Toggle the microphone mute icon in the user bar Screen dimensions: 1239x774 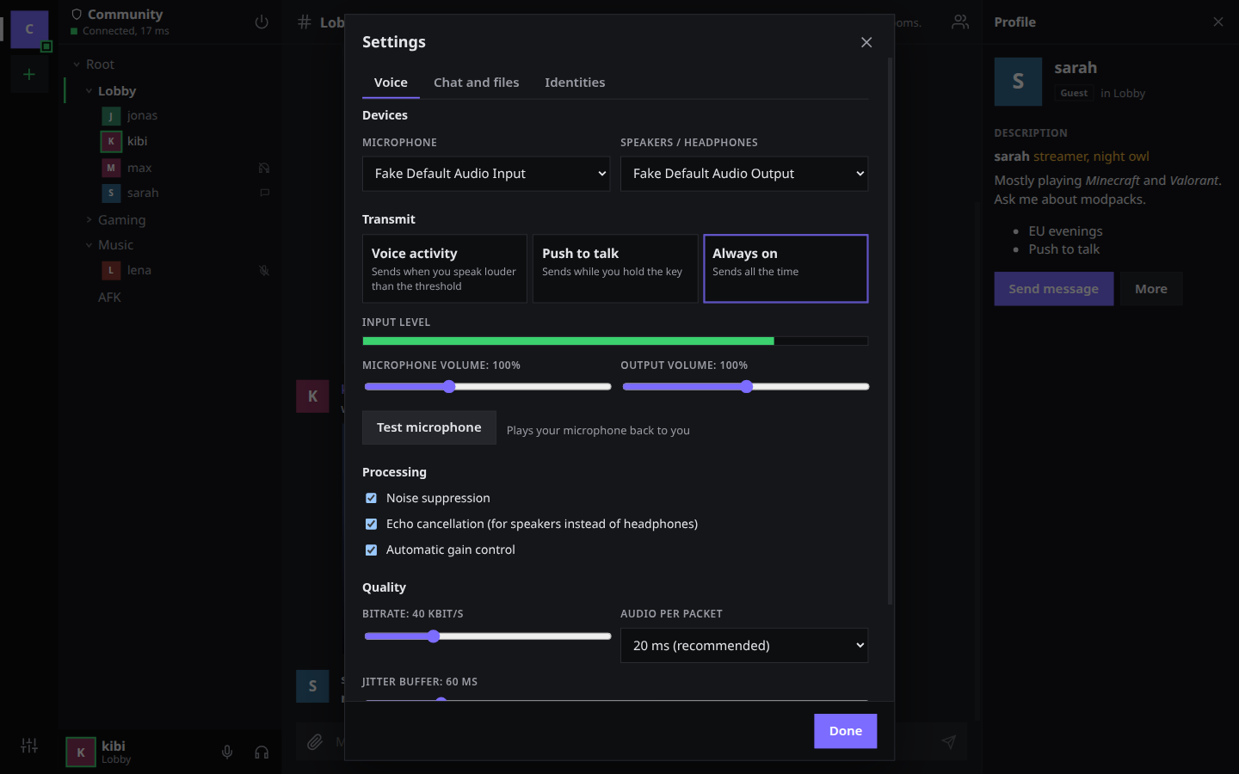click(227, 752)
